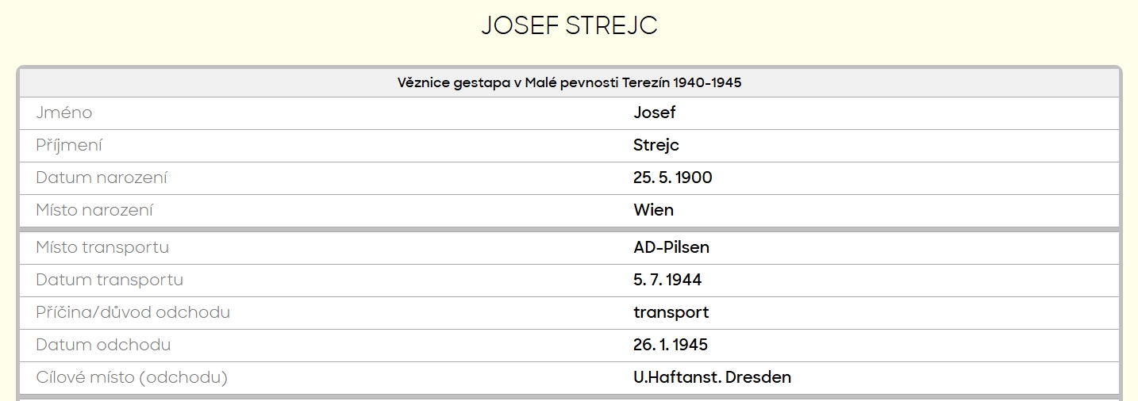Select the AD-Pilsen transport place value
The image size is (1138, 401).
point(671,247)
